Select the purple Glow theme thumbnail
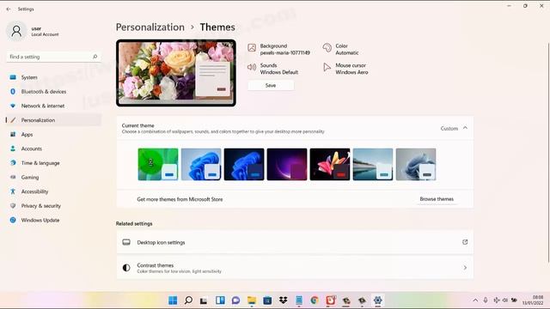This screenshot has width=550, height=309. pyautogui.click(x=287, y=164)
